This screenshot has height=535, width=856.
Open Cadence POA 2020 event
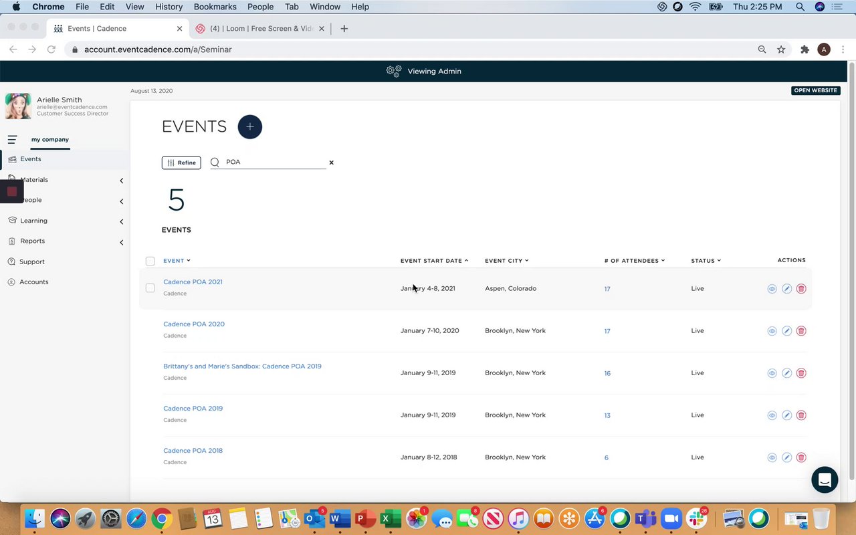tap(194, 324)
